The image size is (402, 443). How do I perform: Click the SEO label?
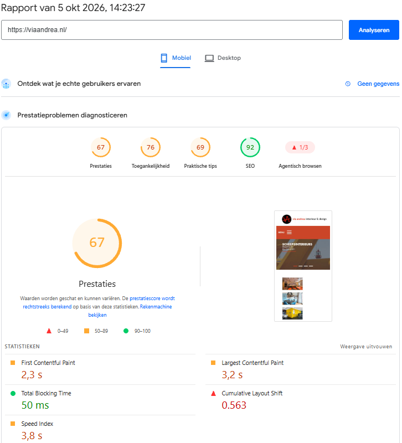coord(250,166)
